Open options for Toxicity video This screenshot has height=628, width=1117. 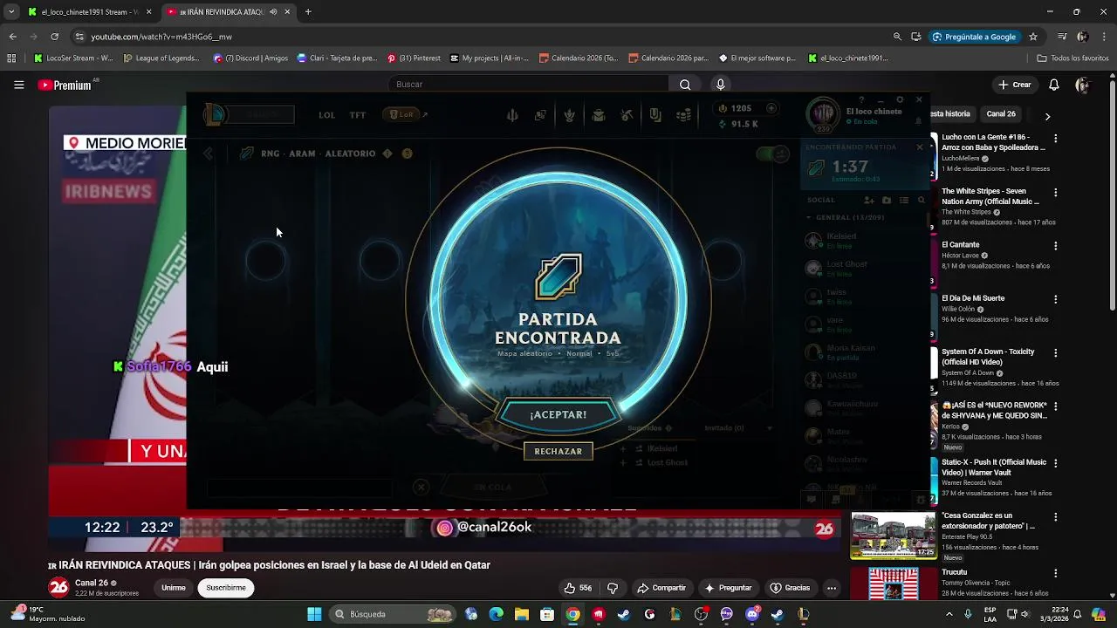pyautogui.click(x=1056, y=353)
